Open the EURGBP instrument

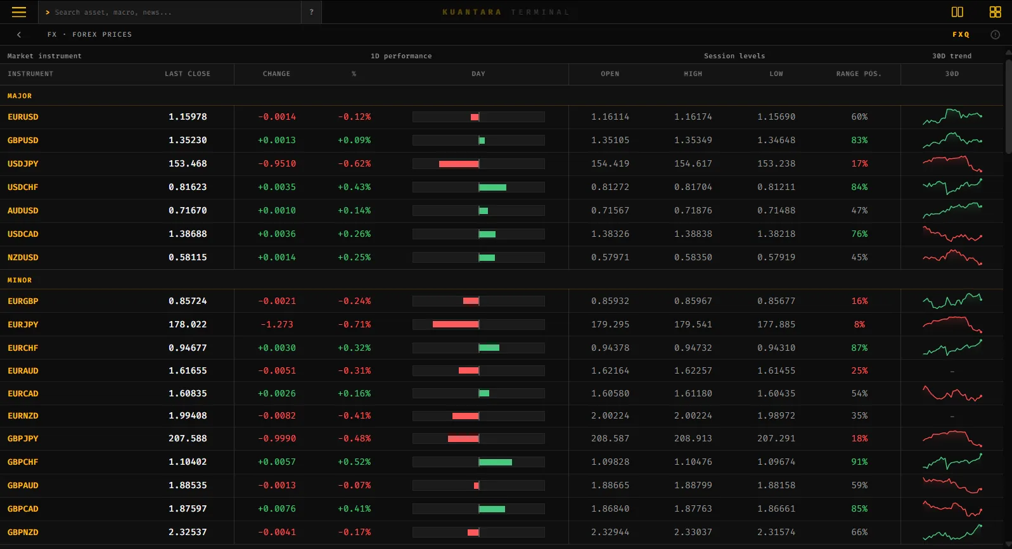click(x=23, y=301)
